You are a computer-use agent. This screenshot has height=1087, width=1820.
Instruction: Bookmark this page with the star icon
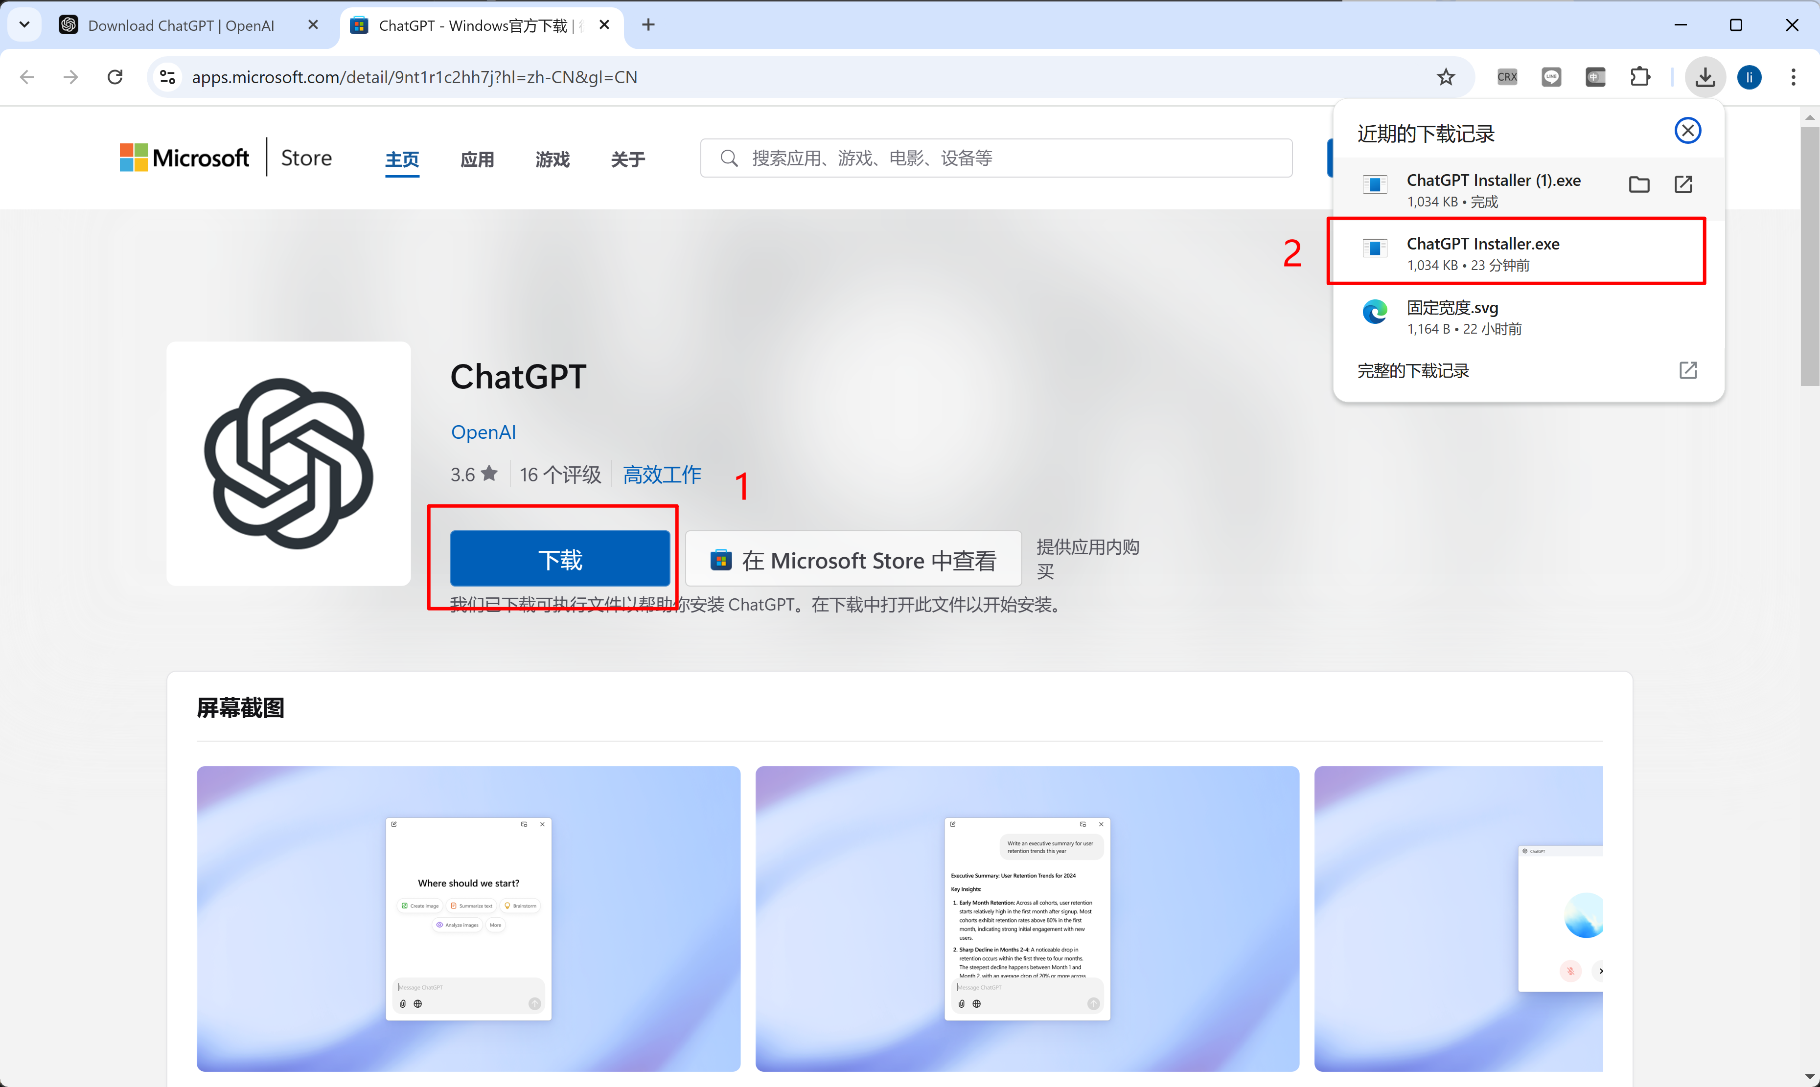[x=1446, y=77]
